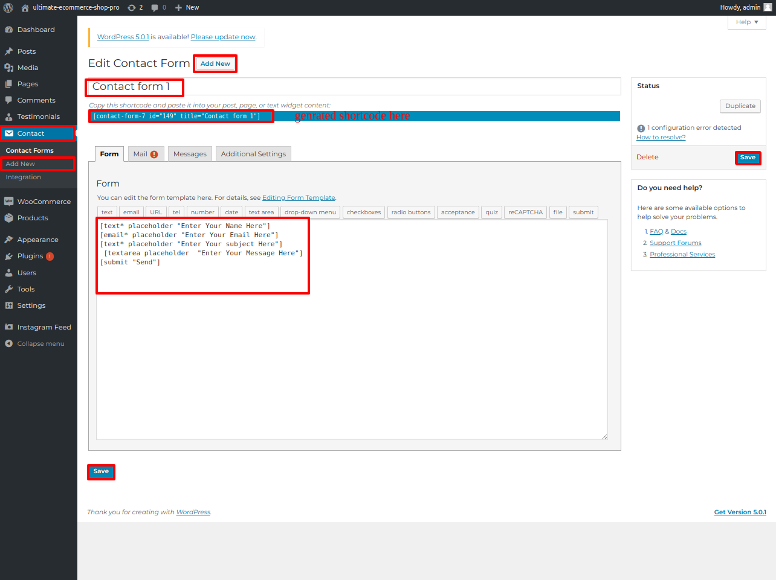Open the Additional Settings tab
The width and height of the screenshot is (776, 580).
click(253, 154)
